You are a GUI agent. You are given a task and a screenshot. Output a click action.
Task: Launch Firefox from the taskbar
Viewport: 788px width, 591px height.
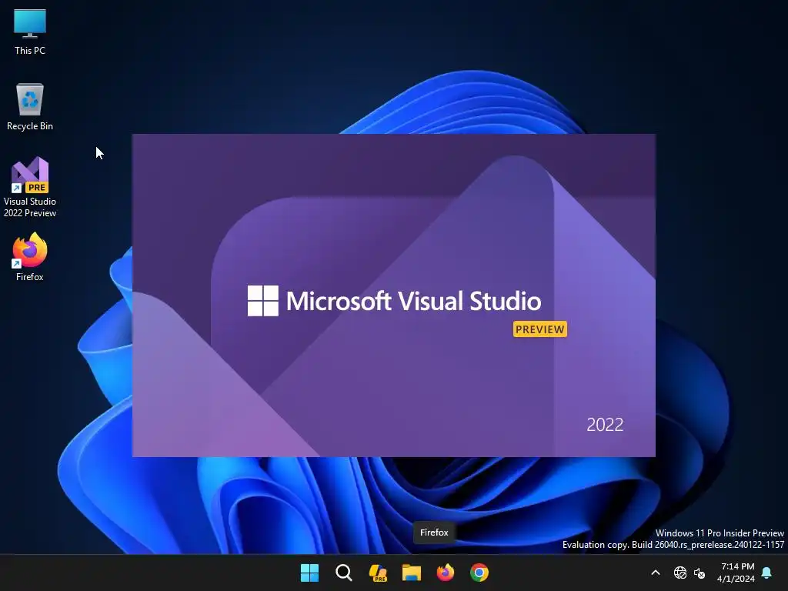[446, 573]
